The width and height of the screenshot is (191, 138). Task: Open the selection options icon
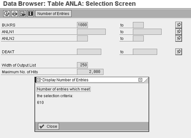coord(22,14)
